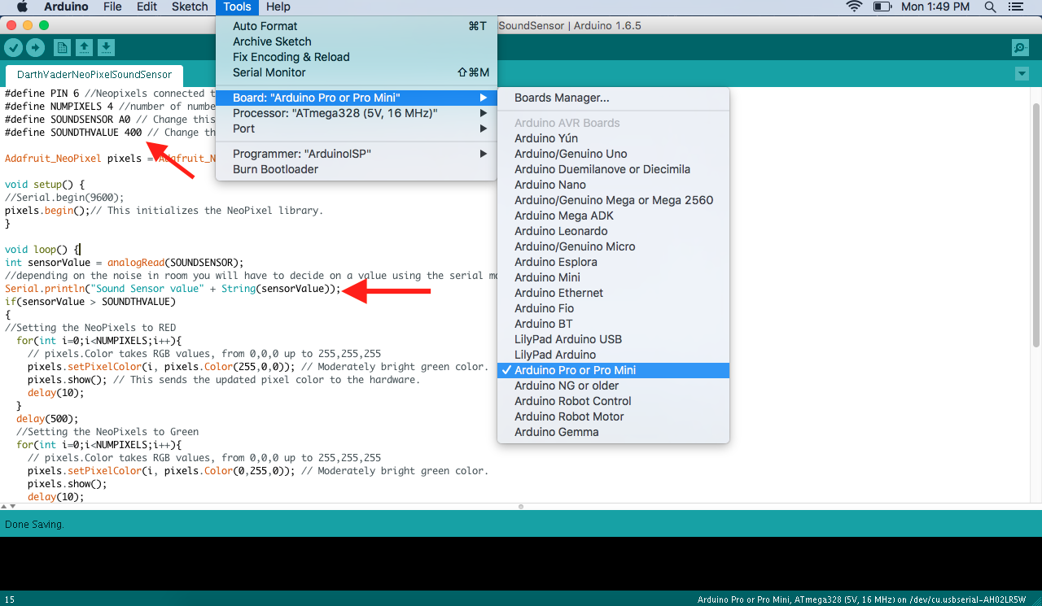Close the open Tools menu

tap(237, 7)
